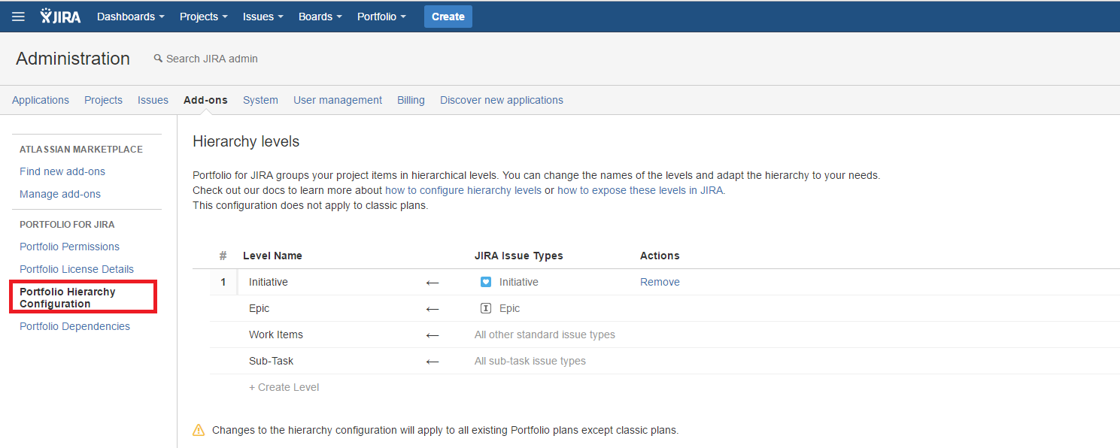Click the ATLASSIAN MARKETPLACE sidebar heading
1120x448 pixels.
pyautogui.click(x=81, y=149)
